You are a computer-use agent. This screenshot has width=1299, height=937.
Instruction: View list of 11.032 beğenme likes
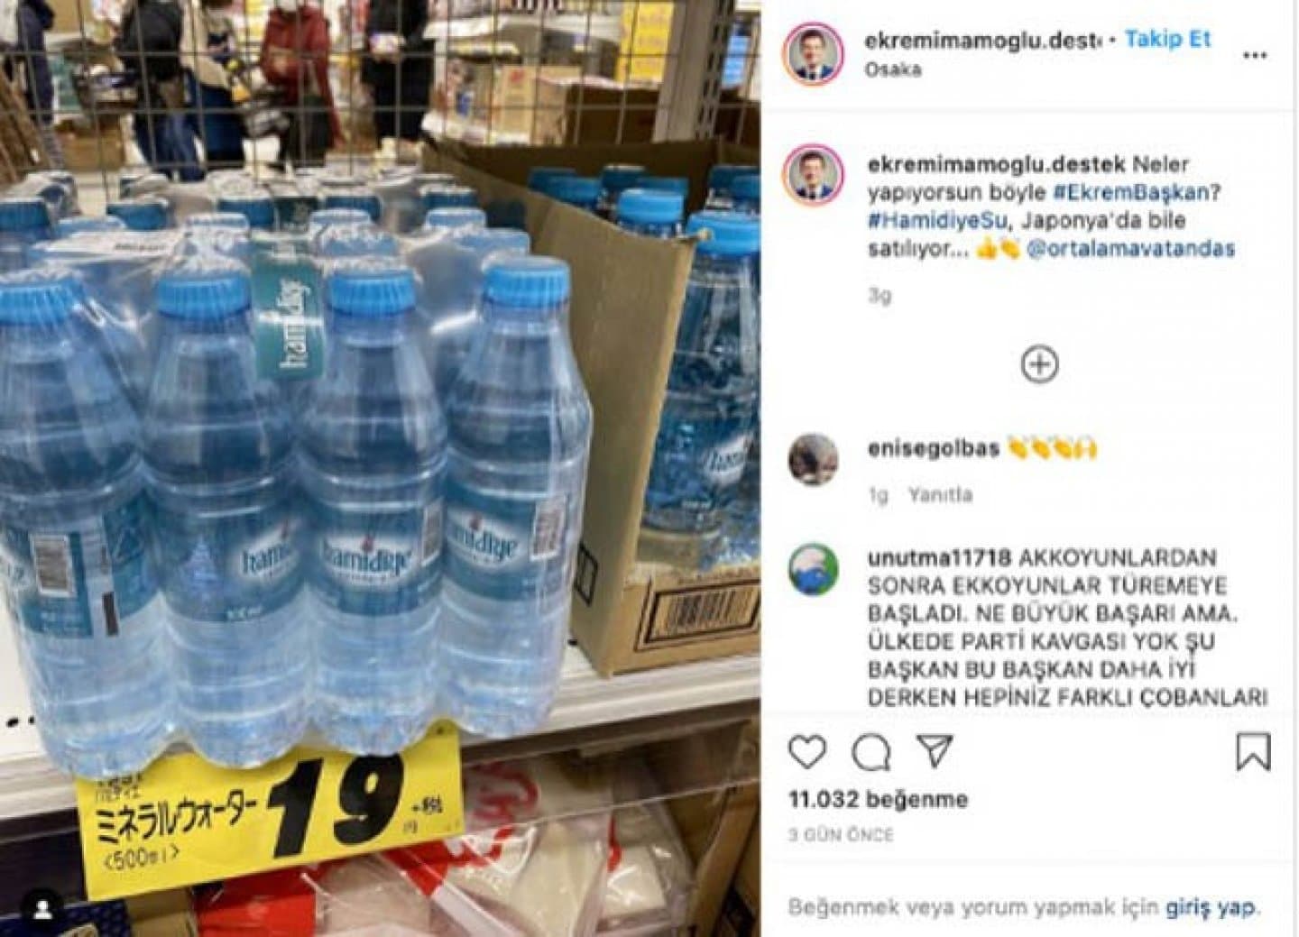point(878,799)
